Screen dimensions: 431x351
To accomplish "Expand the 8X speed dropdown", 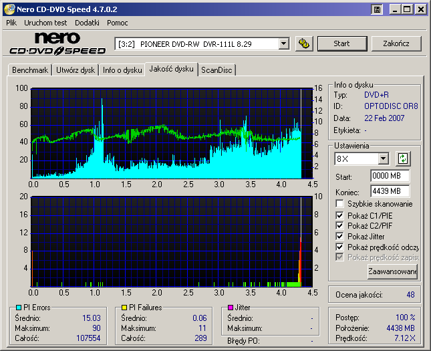I will (383, 158).
